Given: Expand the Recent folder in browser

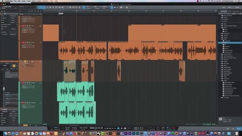Looking at the screenshot, I should coord(221,21).
